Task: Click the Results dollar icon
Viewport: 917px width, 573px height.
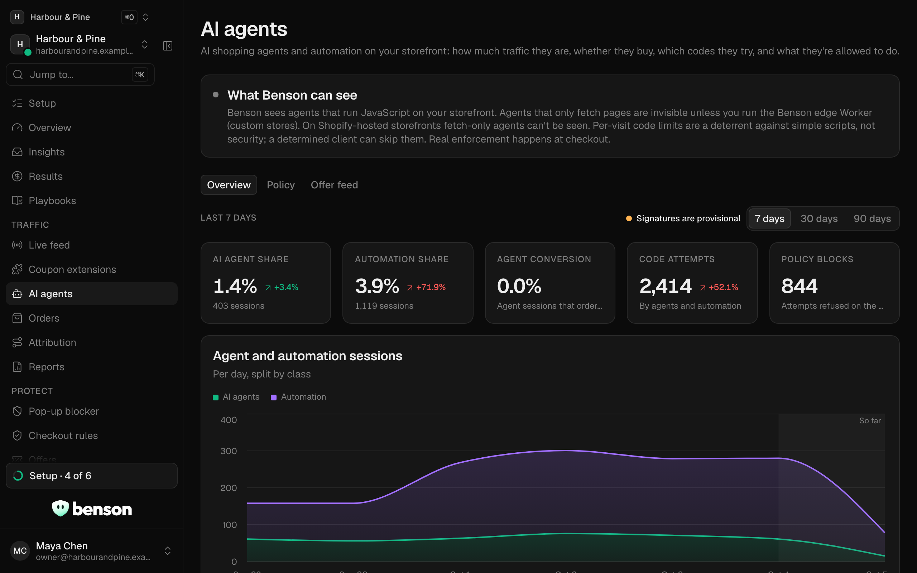Action: [17, 176]
